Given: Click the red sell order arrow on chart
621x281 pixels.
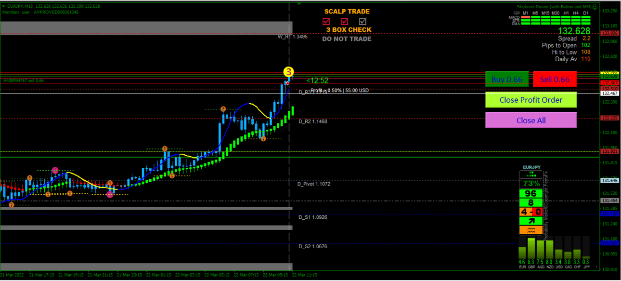Looking at the screenshot, I should tap(287, 83).
